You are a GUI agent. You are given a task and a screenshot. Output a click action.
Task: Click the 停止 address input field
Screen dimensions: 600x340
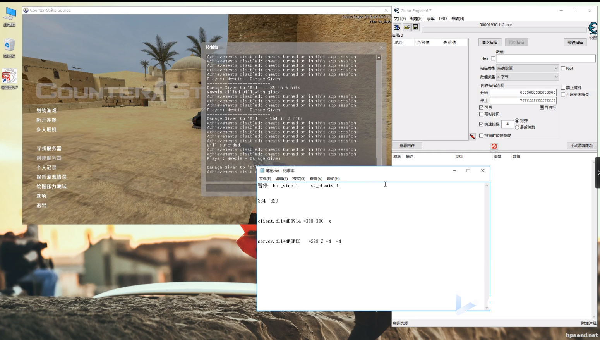pyautogui.click(x=523, y=100)
